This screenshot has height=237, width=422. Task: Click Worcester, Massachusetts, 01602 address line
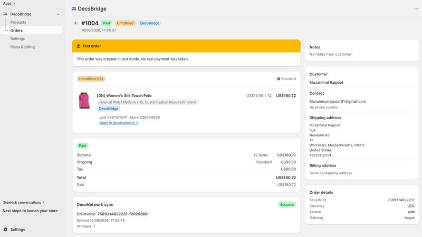[x=337, y=145]
